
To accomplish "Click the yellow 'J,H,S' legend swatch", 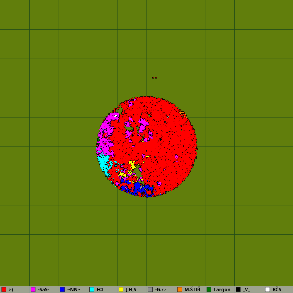I will [121, 289].
